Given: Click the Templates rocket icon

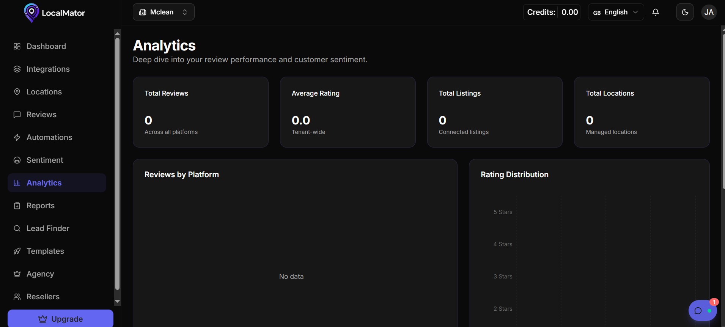Looking at the screenshot, I should [17, 251].
